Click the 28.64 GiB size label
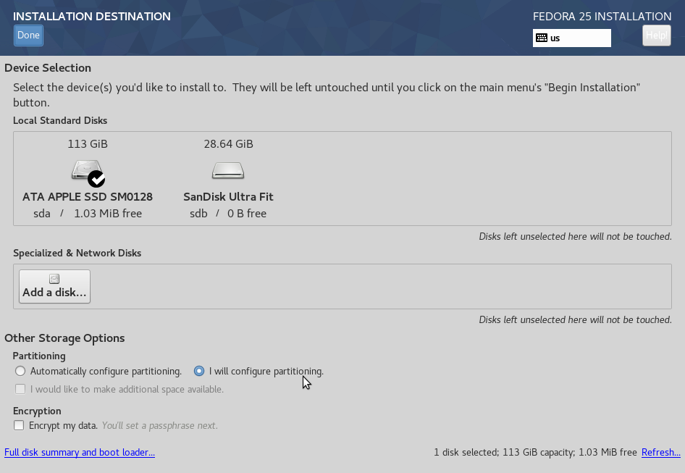 tap(229, 144)
